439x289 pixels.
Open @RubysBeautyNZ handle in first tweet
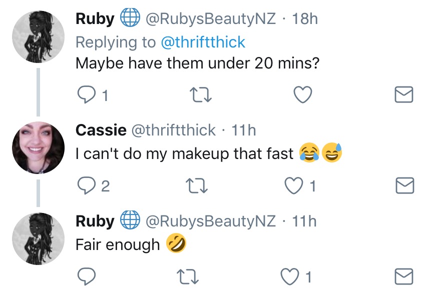click(210, 19)
